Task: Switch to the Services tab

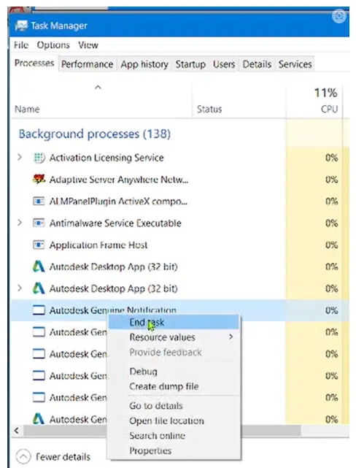Action: [x=295, y=64]
